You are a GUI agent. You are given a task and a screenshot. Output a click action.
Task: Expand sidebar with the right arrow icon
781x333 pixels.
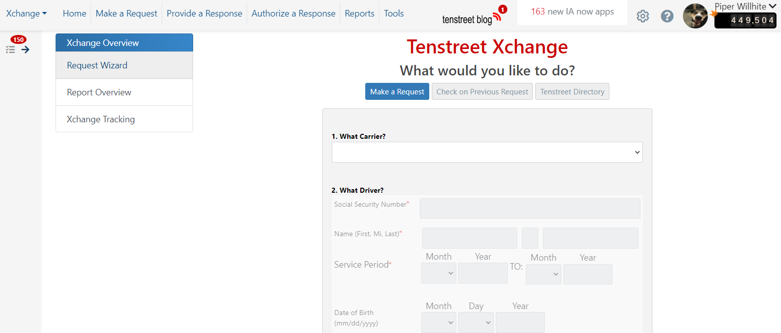(x=26, y=49)
